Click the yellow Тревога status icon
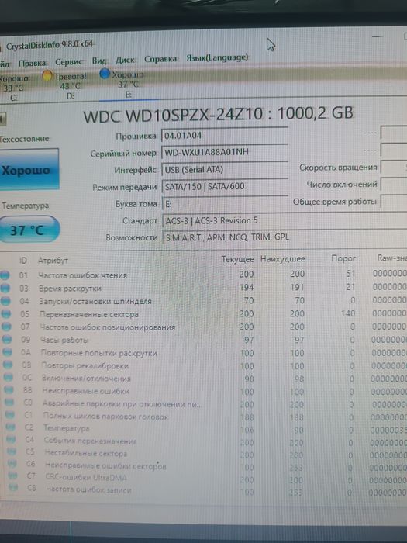Viewport: 407px width, 543px height. (47, 75)
